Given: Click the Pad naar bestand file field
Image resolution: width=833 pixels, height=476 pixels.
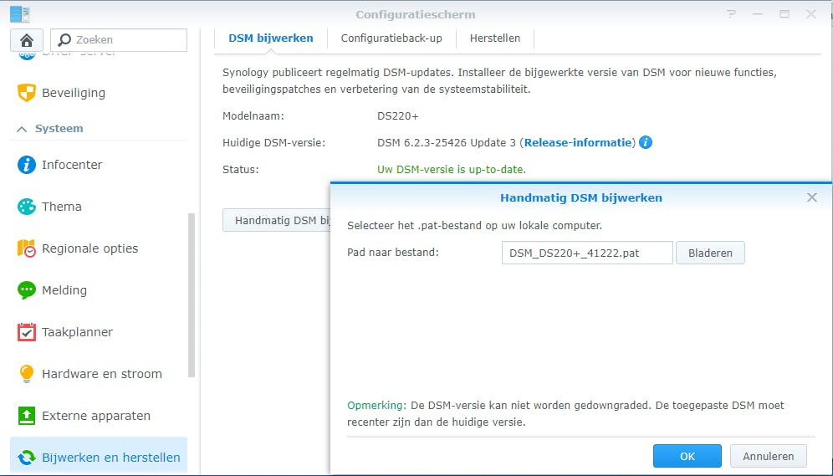Looking at the screenshot, I should tap(587, 253).
